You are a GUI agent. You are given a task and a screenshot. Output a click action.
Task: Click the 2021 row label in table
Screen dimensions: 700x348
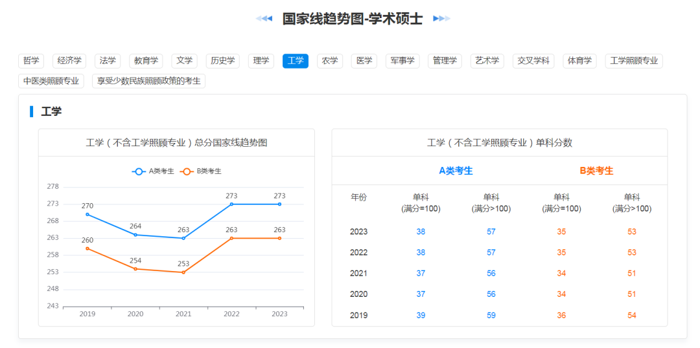pyautogui.click(x=358, y=274)
